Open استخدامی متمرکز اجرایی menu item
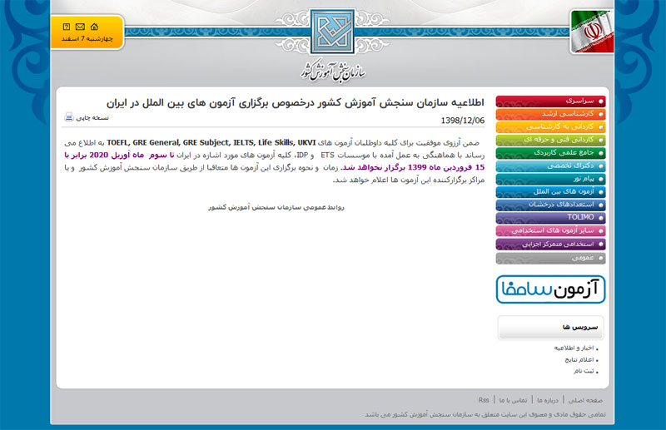The height and width of the screenshot is (430, 666). 550,244
